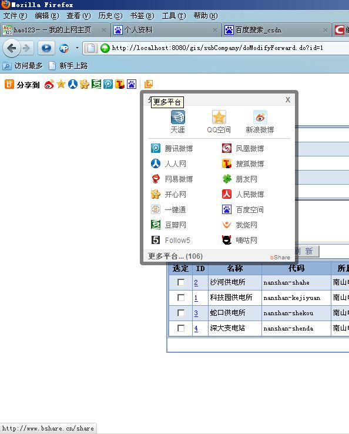Select 网易微博 in the popup list
The width and height of the screenshot is (349, 434).
[x=172, y=179]
